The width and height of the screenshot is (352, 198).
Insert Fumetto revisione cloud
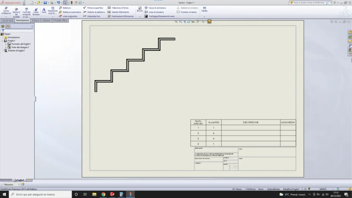tap(187, 12)
